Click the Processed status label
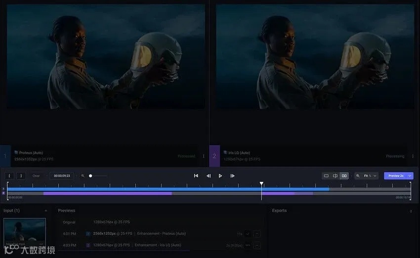The image size is (420, 258). pyautogui.click(x=186, y=156)
